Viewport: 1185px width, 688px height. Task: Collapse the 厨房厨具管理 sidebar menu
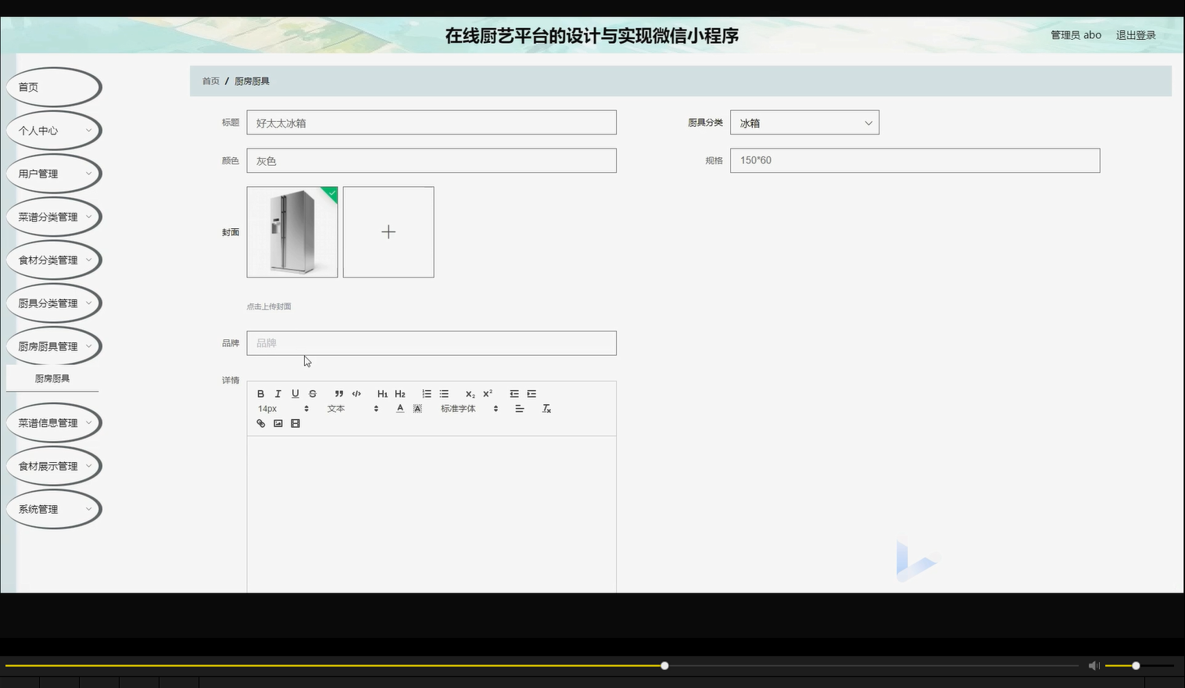(x=53, y=346)
